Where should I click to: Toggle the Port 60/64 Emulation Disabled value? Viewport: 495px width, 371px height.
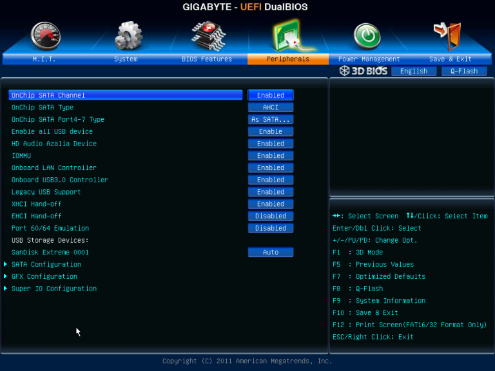pos(271,228)
